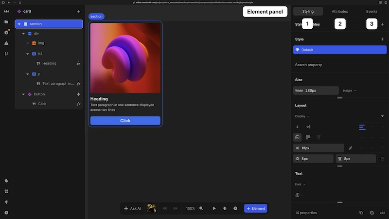Open the zoom level 100% control
This screenshot has height=219, width=389.
(x=190, y=208)
